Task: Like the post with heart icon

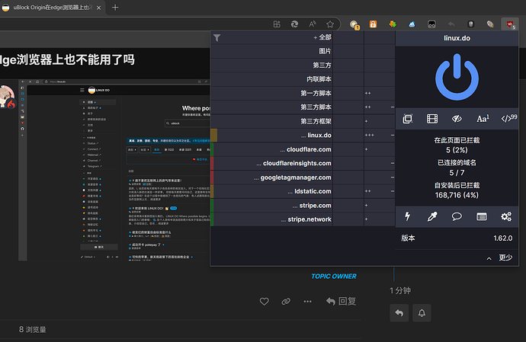Action: pos(265,302)
